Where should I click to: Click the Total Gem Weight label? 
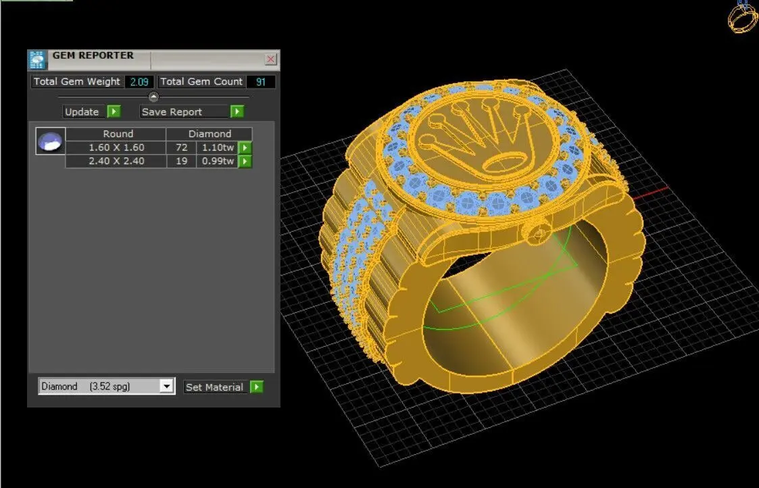76,82
